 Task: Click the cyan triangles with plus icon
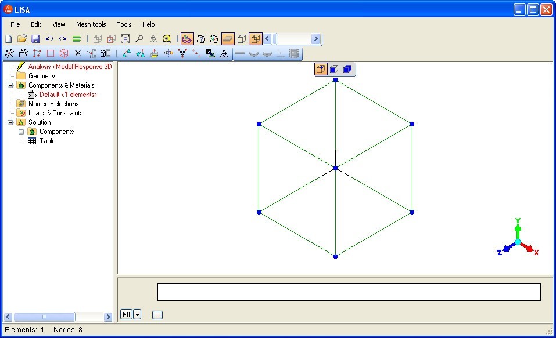point(141,53)
